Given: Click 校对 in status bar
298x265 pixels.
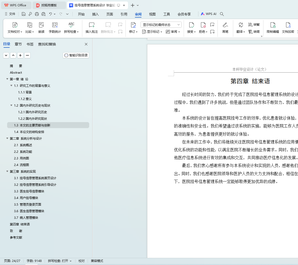Looking at the screenshot, I should pos(82,261).
